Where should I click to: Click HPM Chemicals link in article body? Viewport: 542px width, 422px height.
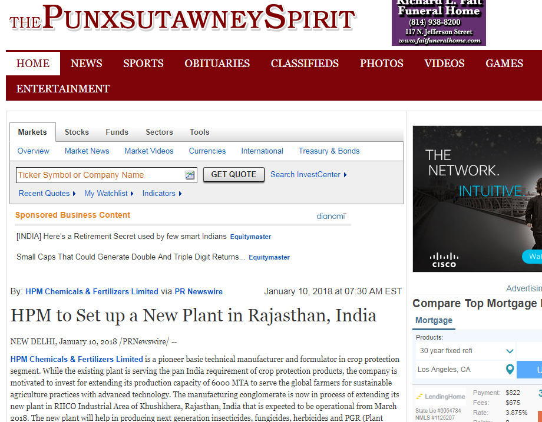(77, 360)
